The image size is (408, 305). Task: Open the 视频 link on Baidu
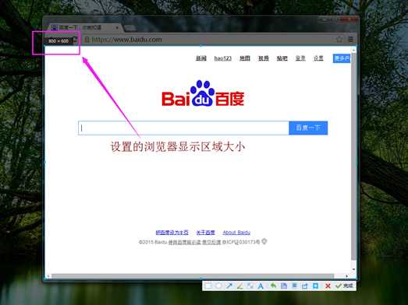264,58
